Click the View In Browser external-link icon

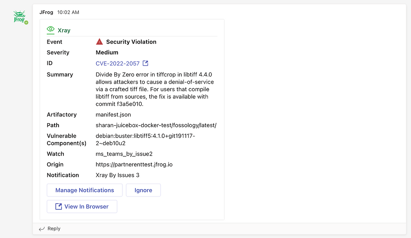[58, 206]
